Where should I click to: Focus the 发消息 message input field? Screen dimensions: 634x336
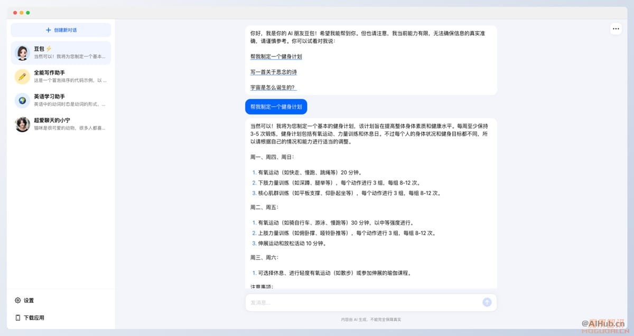click(x=365, y=302)
